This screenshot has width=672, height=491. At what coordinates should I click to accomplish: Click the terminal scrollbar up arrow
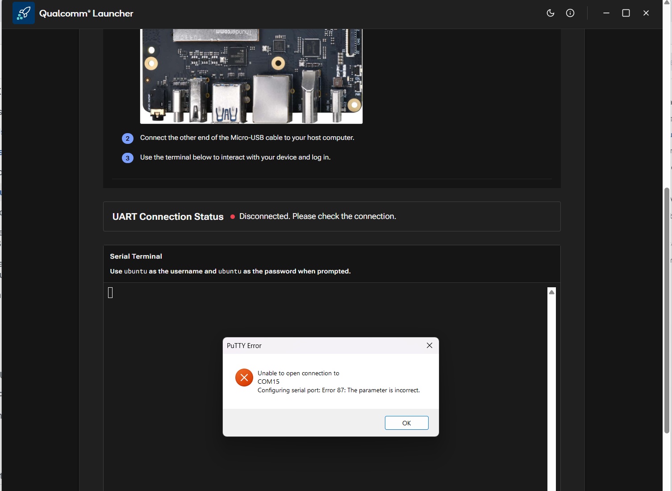(x=551, y=292)
